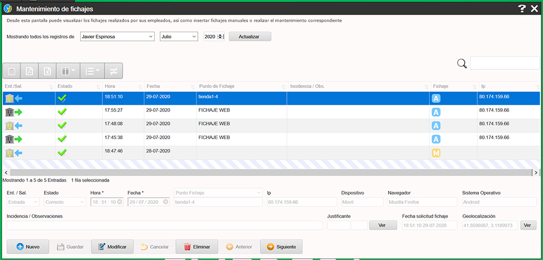The width and height of the screenshot is (543, 260).
Task: Click the copy to clipboard toolbar icon
Action: 12,71
